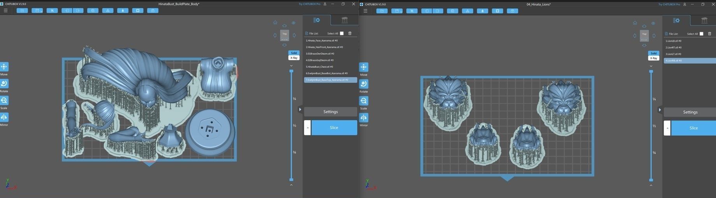Switch to Solid view in Lions window
The height and width of the screenshot is (198, 716).
[x=654, y=53]
